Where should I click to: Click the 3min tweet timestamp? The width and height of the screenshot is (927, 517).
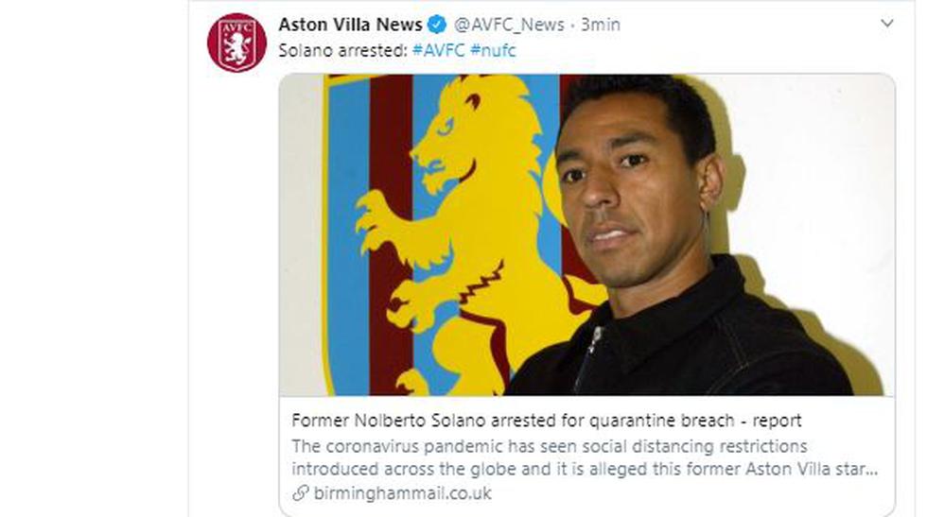[x=601, y=25]
